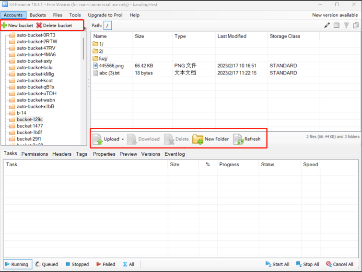362x272 pixels.
Task: Select bucket bucket-1b8f
Action: point(29,133)
